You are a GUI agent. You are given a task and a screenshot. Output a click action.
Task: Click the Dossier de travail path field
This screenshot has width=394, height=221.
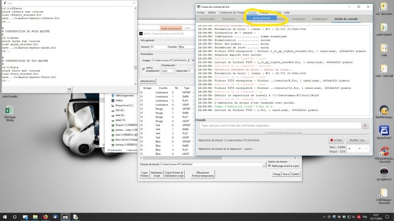211,165
